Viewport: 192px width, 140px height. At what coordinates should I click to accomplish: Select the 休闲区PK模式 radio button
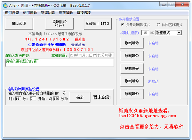pos(159,25)
